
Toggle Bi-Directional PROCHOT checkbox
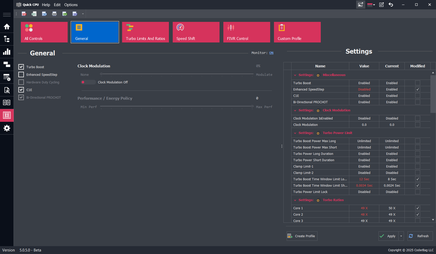point(21,97)
